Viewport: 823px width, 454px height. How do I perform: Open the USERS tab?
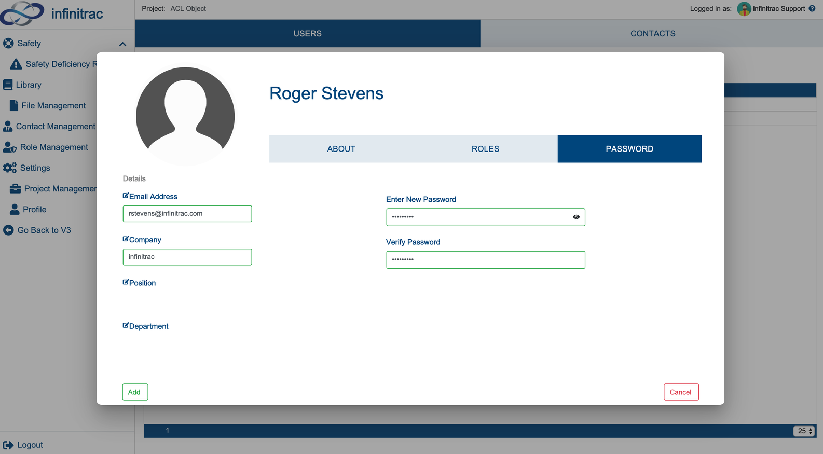click(x=308, y=33)
